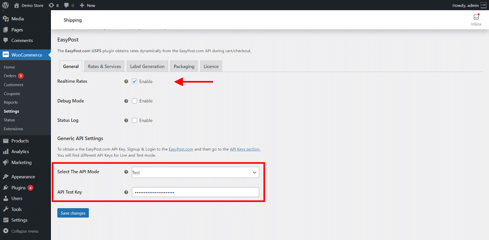The width and height of the screenshot is (489, 240).
Task: Switch to the General tab
Action: click(71, 66)
